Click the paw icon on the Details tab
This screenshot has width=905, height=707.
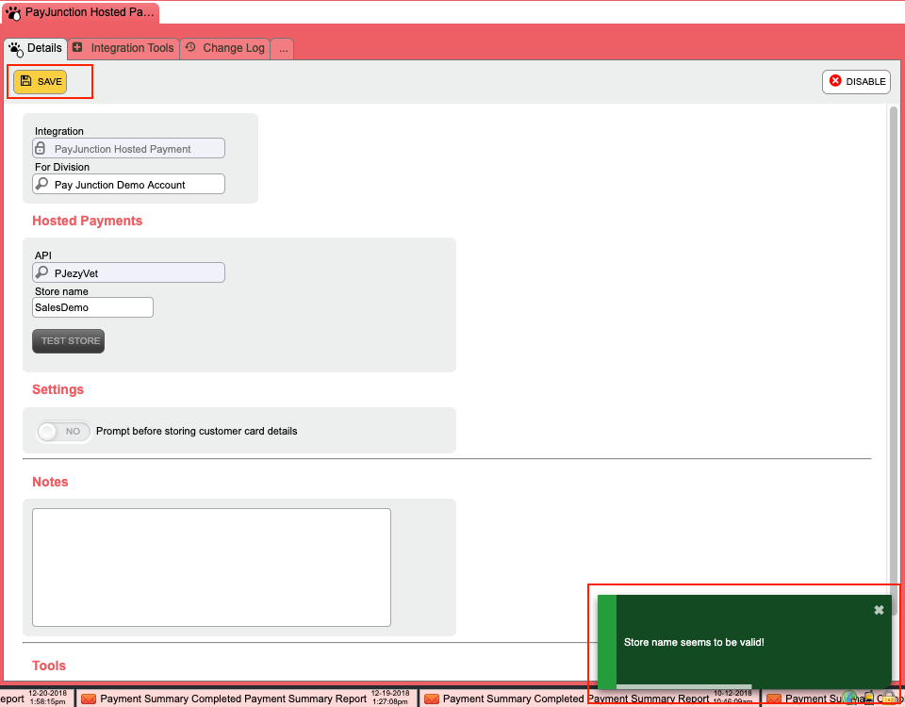(x=15, y=48)
